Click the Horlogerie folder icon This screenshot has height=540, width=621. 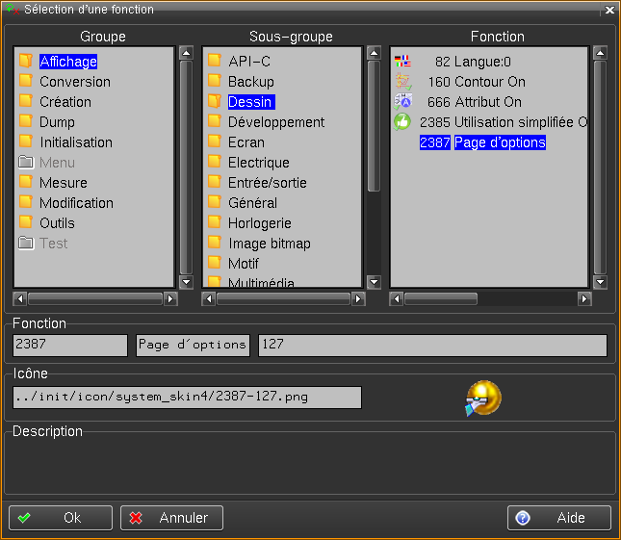click(215, 222)
